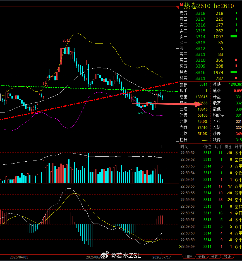Open the 均价 dropdown arrow
Image resolution: width=242 pixels, height=261 pixels.
(x=222, y=116)
